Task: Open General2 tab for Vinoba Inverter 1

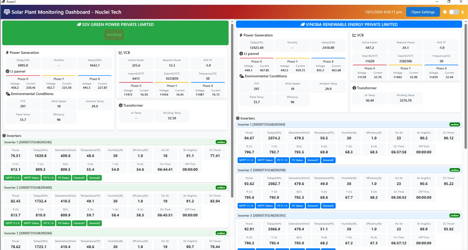Action: (x=328, y=160)
